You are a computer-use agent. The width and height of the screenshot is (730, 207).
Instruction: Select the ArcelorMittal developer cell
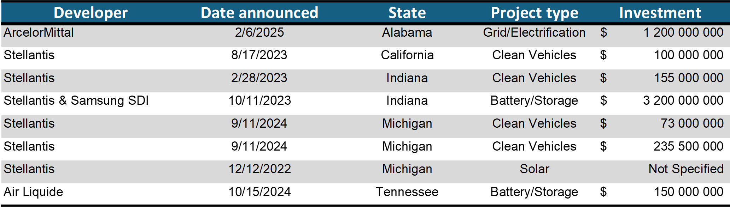click(39, 32)
